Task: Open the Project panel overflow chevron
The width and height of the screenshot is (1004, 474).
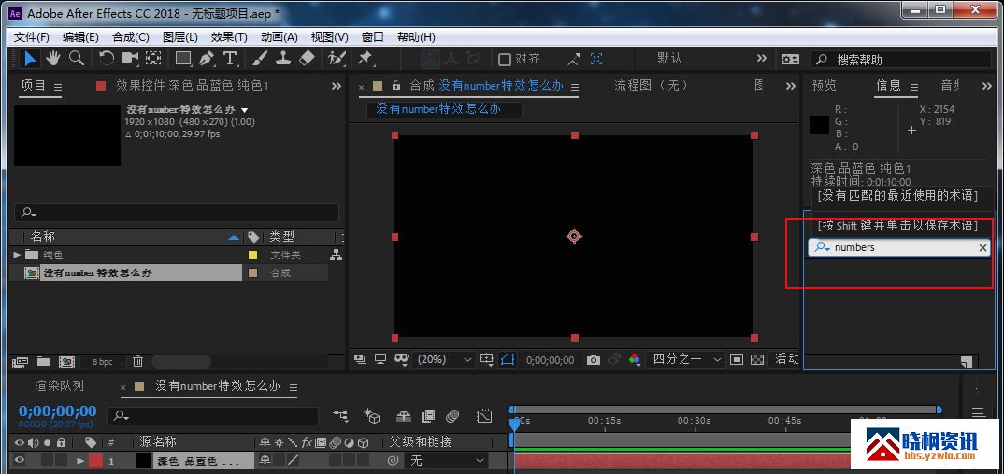Action: click(x=337, y=86)
